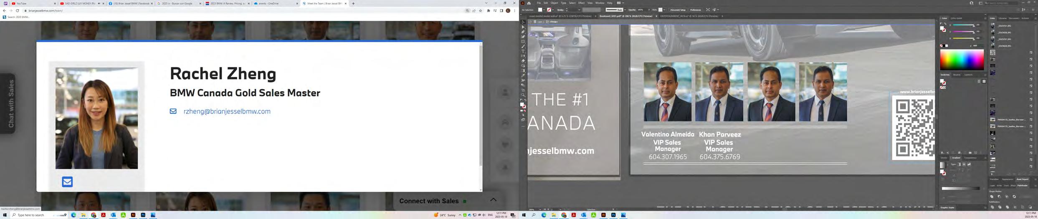Open the workspace arrangement dropdown

tap(620, 3)
